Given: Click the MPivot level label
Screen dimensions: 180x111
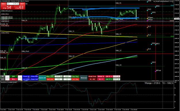Looking at the screenshot, I should point(158,70).
